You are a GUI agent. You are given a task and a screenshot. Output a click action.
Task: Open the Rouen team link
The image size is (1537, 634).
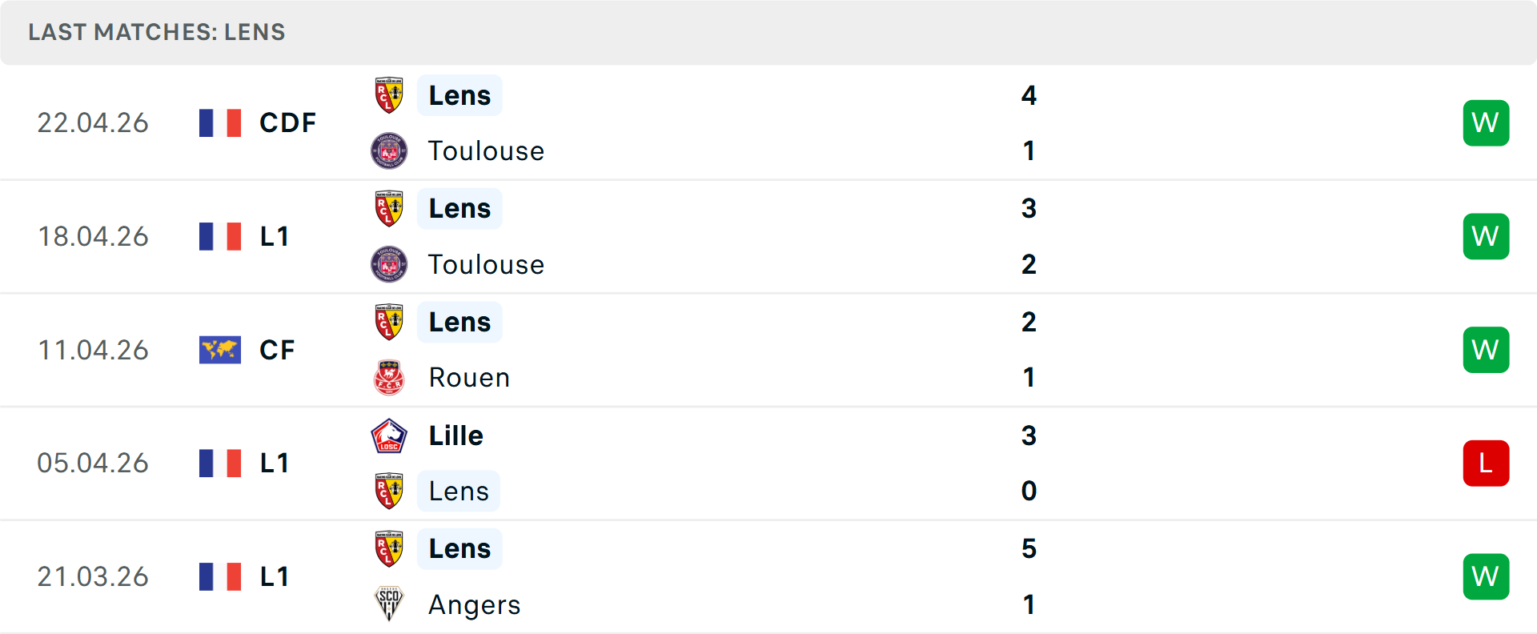[469, 378]
